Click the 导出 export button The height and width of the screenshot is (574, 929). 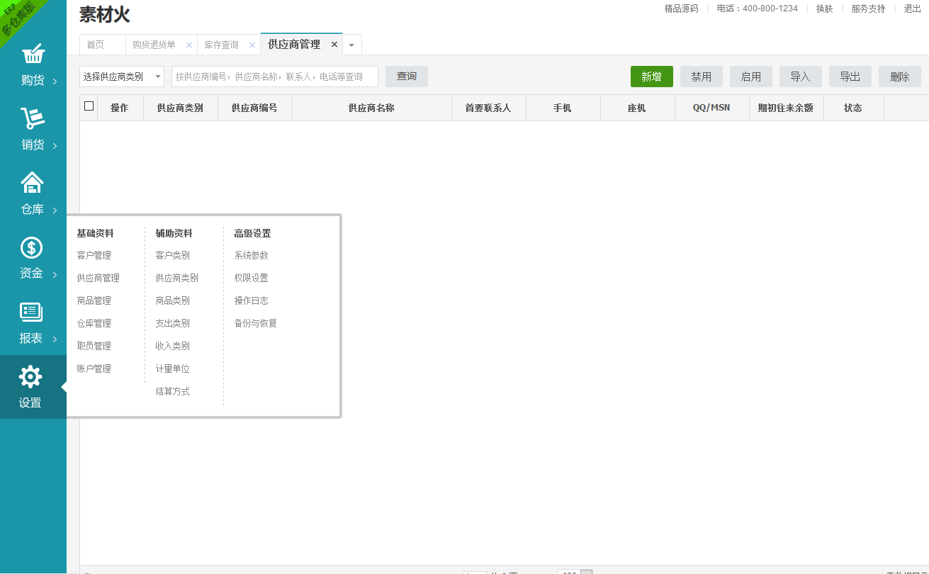850,77
